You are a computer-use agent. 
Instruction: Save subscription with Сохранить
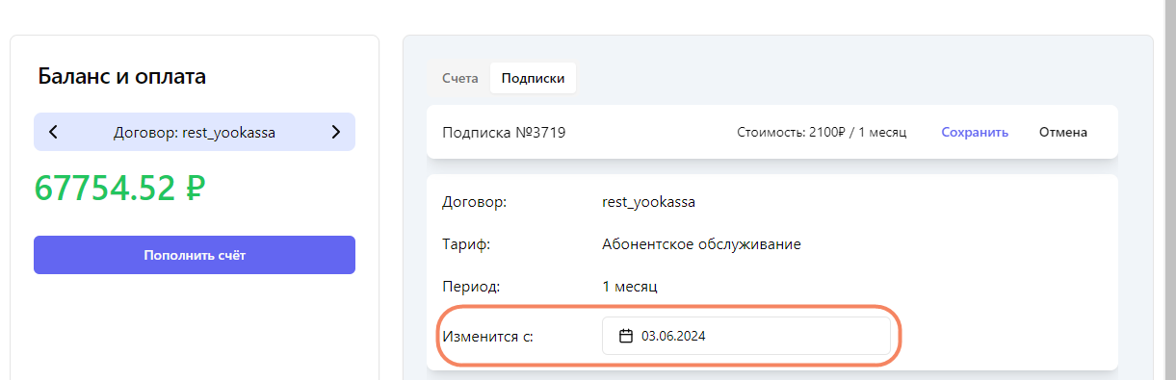point(975,133)
